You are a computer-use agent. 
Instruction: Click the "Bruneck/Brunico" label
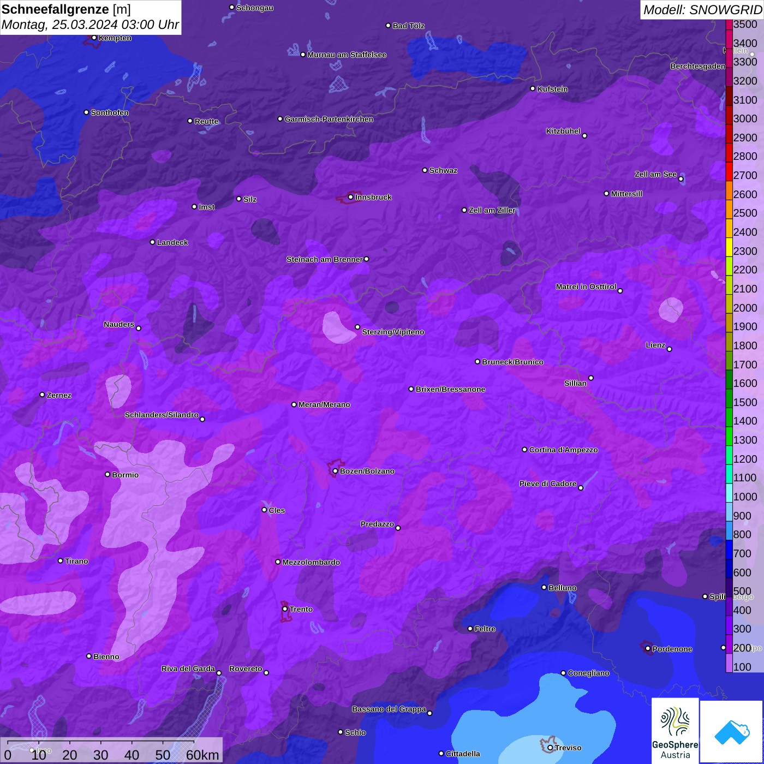click(x=512, y=362)
